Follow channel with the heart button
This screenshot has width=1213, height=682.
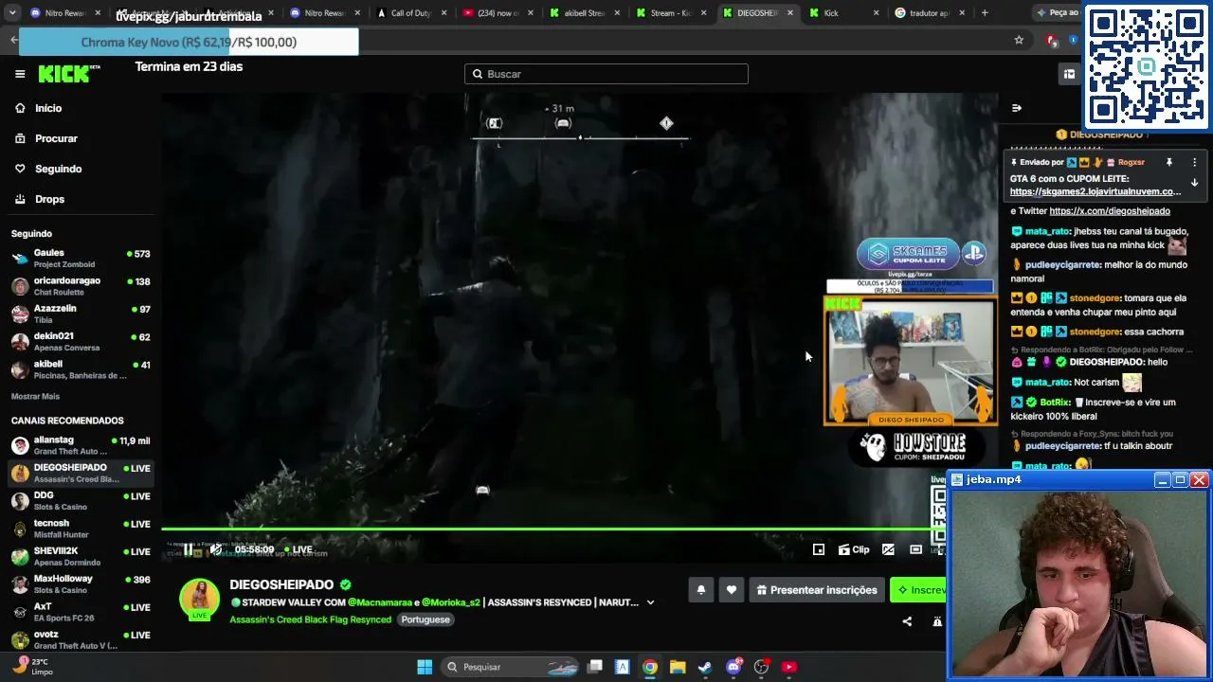(x=732, y=590)
